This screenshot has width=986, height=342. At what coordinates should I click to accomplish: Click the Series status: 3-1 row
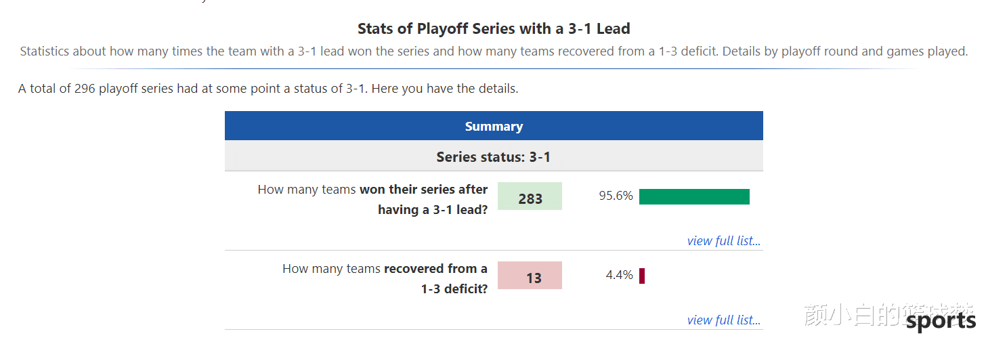(494, 156)
